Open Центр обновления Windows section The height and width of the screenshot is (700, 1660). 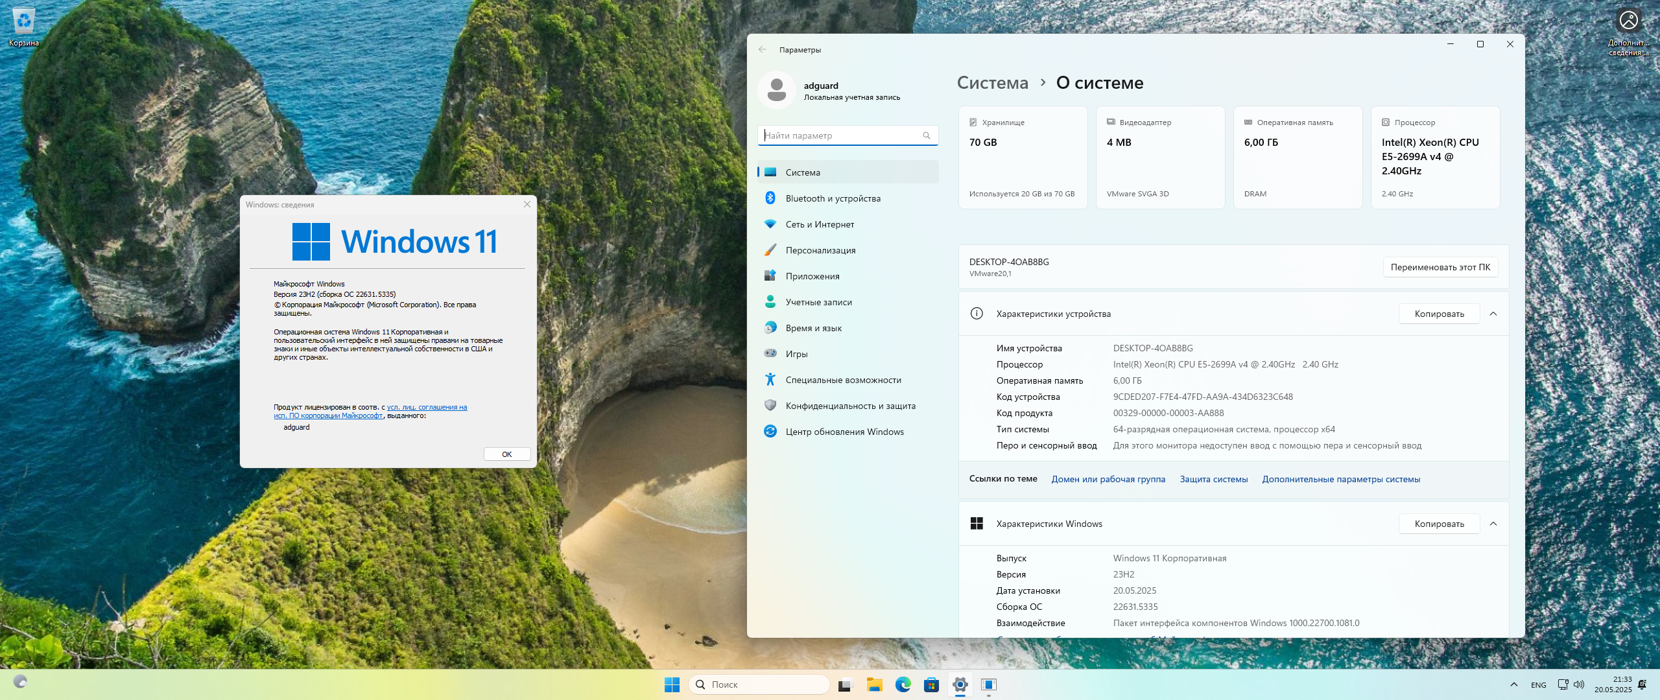844,432
